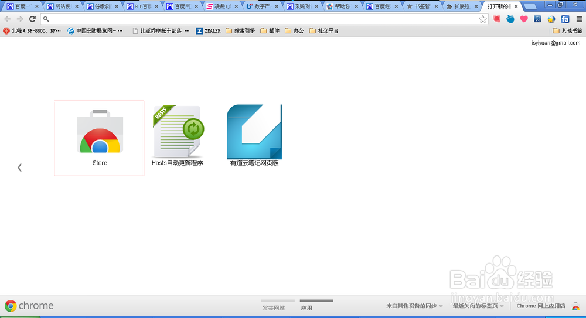Switch to the 凌晨1点 tab

pos(222,6)
